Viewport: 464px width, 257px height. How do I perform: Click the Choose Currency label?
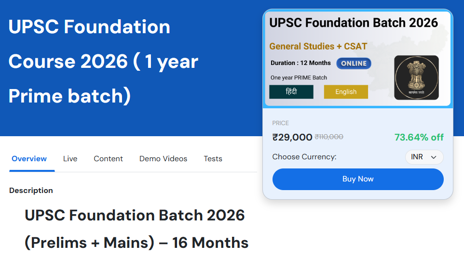click(304, 157)
